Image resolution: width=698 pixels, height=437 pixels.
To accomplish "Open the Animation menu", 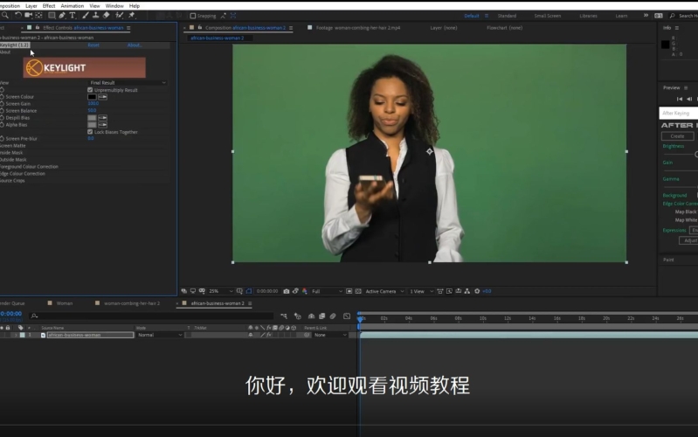I will 73,6.
